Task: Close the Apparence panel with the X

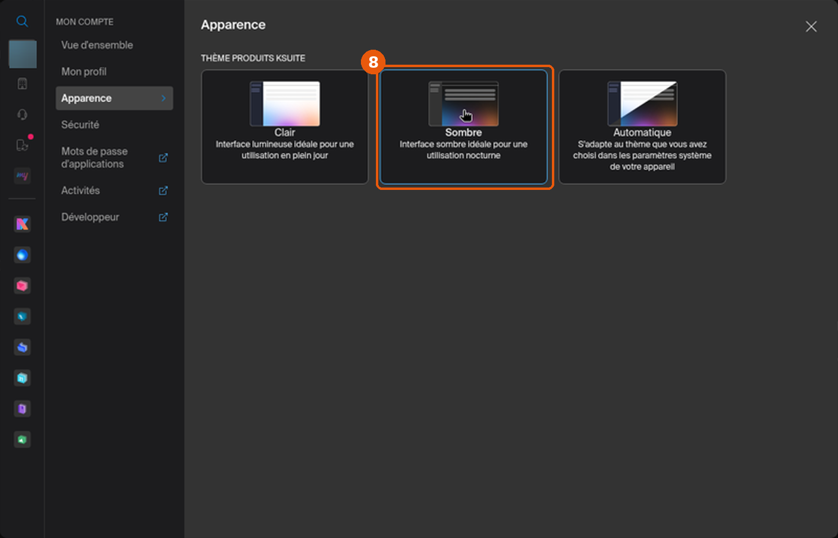Action: coord(811,26)
